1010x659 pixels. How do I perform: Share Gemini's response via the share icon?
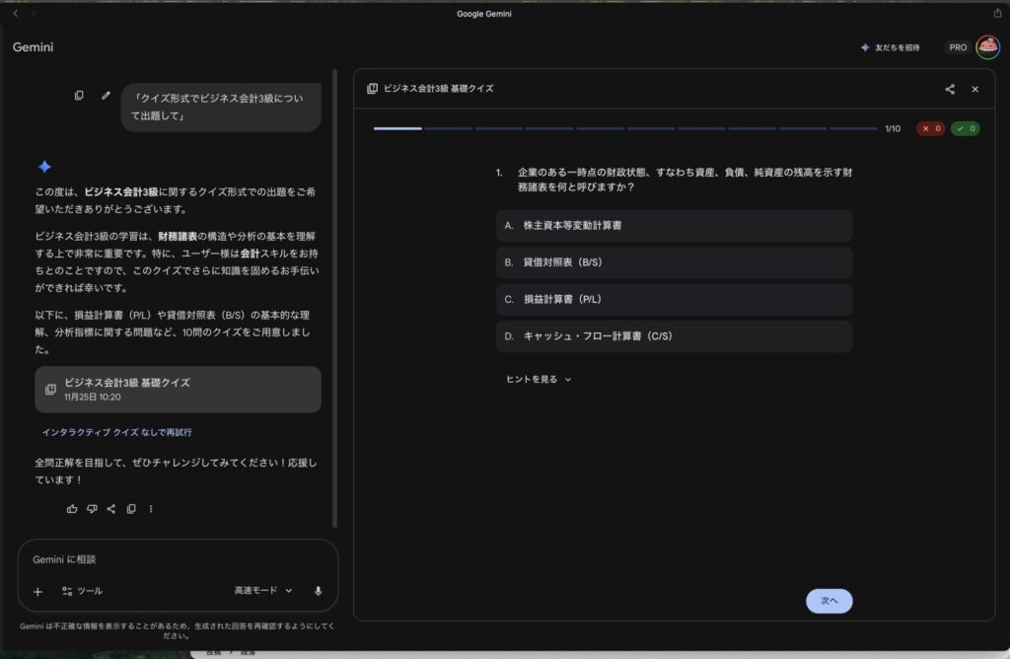click(x=111, y=509)
